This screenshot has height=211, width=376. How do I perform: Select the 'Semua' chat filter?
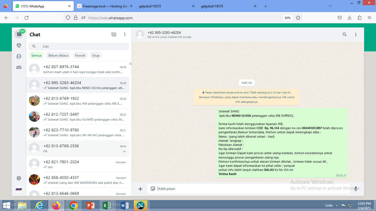pyautogui.click(x=36, y=55)
